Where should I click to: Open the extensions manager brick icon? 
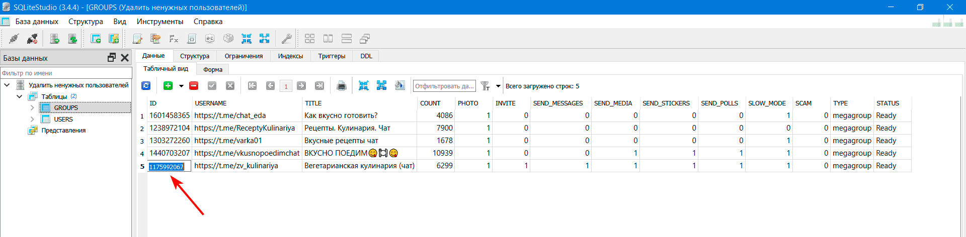pyautogui.click(x=228, y=39)
